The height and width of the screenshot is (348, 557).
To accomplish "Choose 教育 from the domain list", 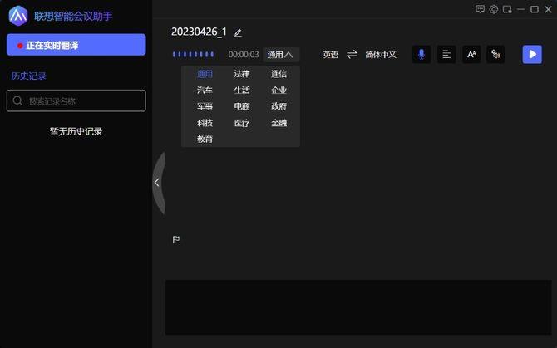I will click(205, 139).
